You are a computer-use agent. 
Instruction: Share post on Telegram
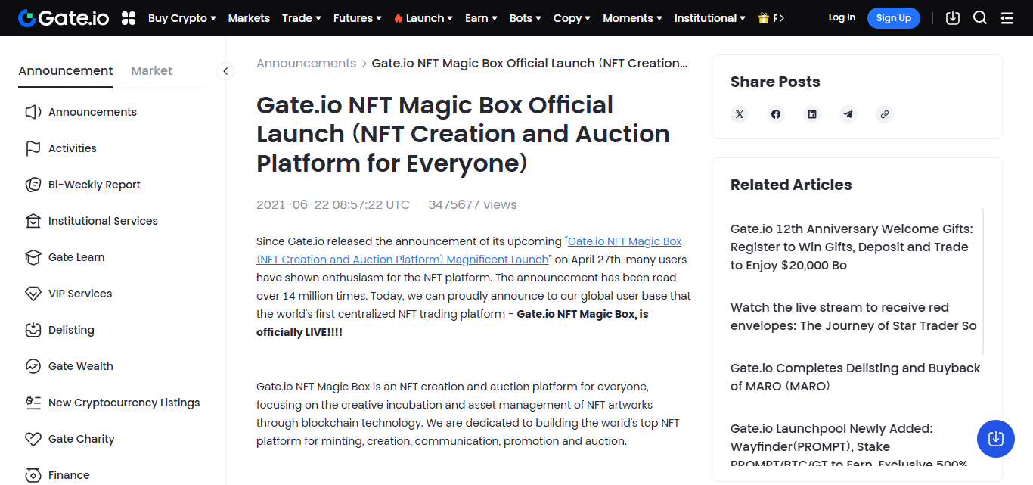click(x=848, y=114)
